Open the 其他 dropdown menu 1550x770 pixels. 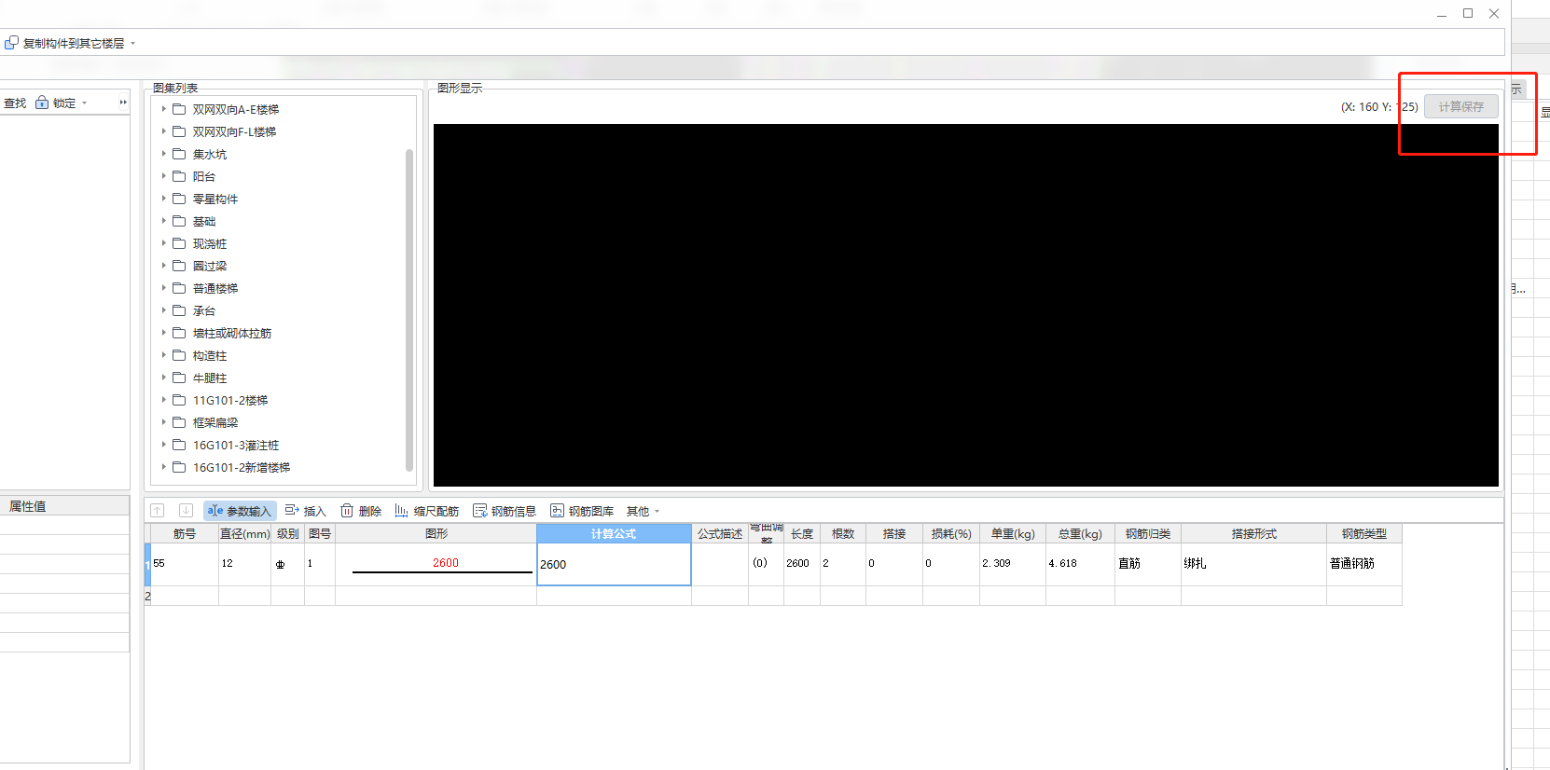point(643,511)
